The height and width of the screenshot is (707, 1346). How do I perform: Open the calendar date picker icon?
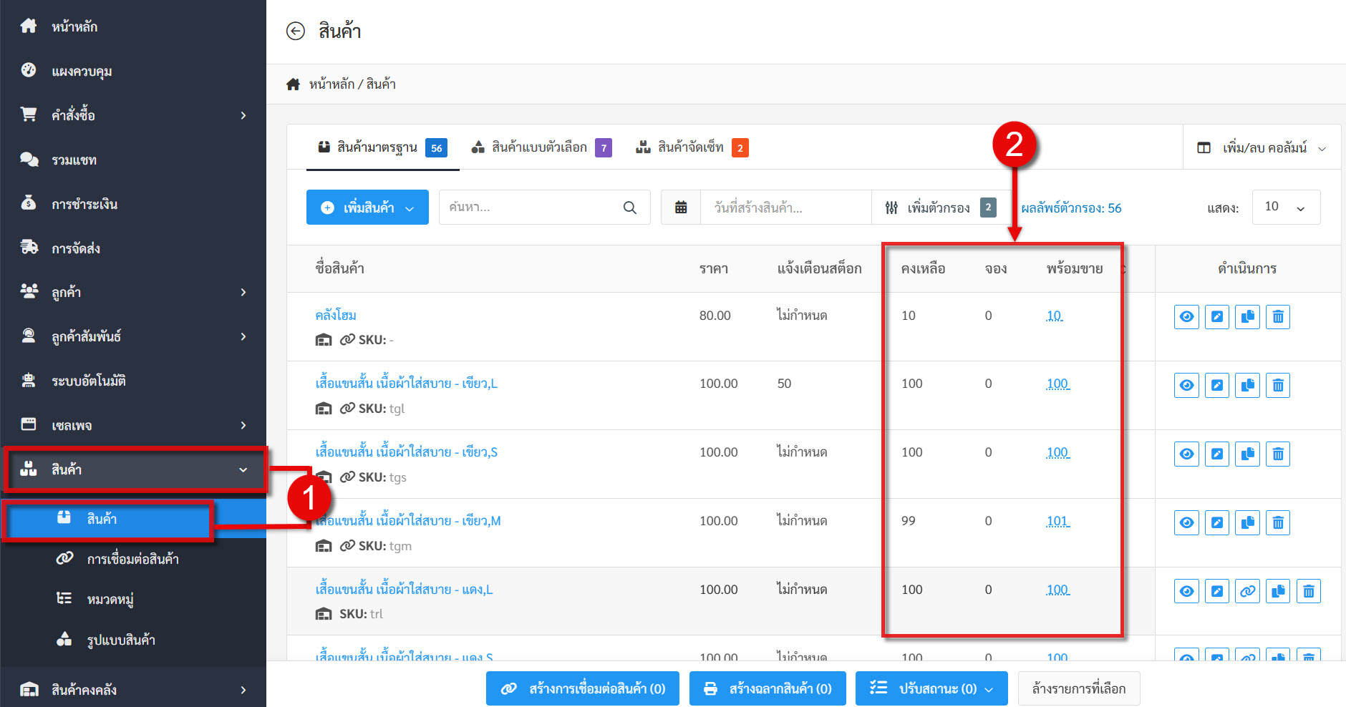(681, 208)
